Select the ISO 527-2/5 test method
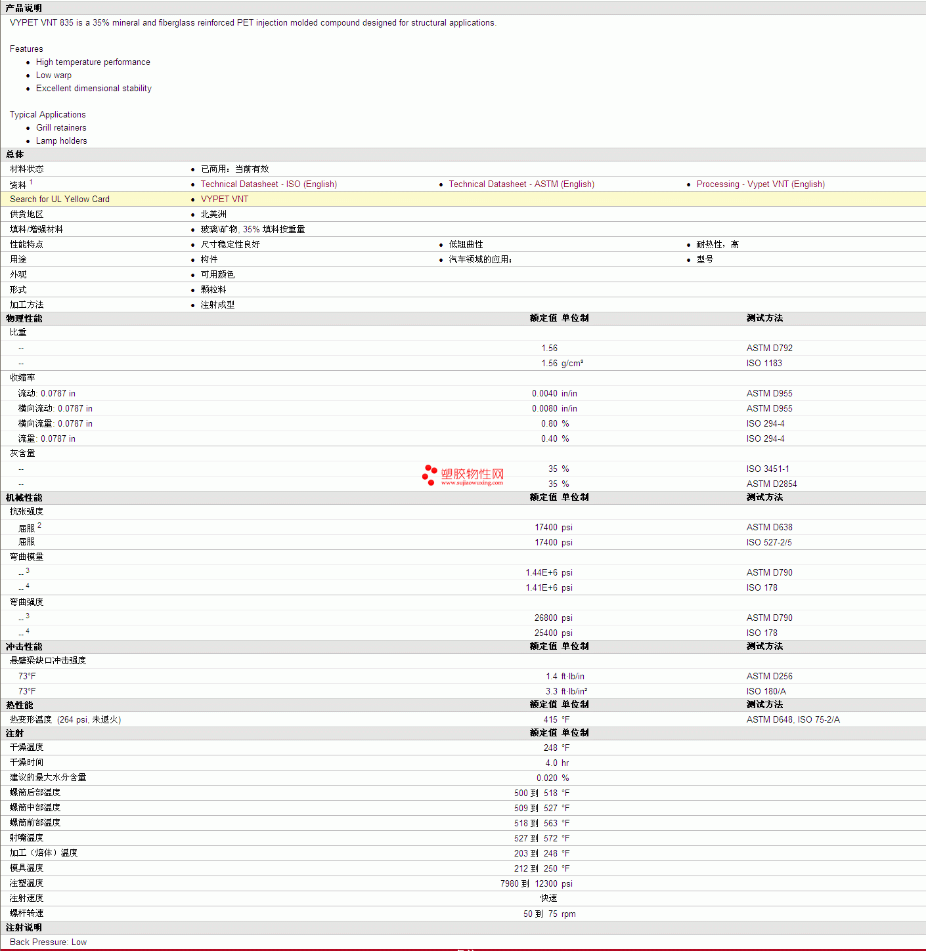926x951 pixels. pos(769,543)
